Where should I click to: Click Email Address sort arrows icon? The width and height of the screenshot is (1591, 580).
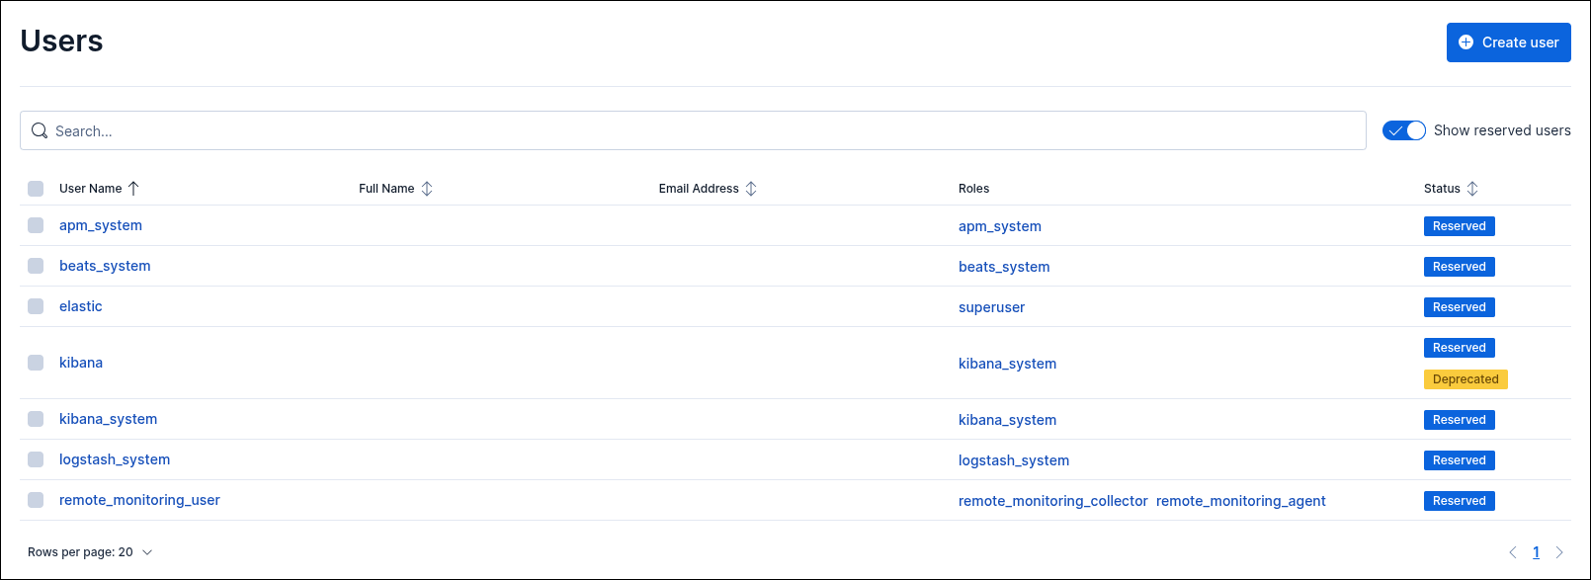click(x=751, y=188)
